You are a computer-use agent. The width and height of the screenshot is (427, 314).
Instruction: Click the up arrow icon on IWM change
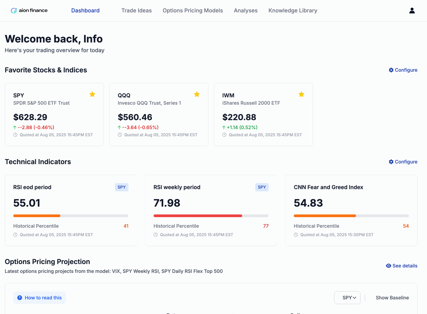pos(224,127)
